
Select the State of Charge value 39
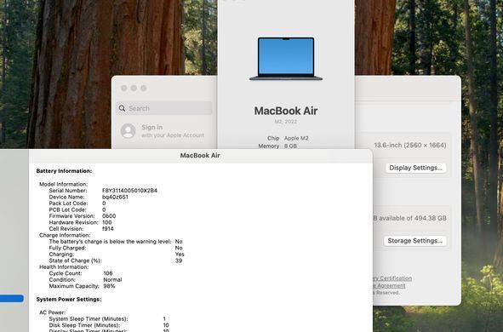coord(179,260)
